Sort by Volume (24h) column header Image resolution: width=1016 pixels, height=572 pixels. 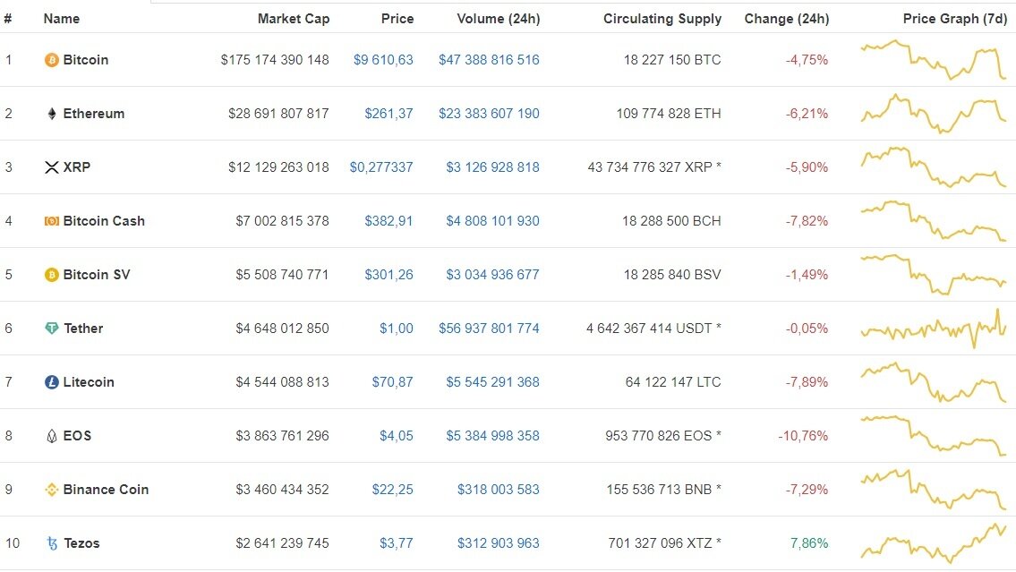[498, 18]
